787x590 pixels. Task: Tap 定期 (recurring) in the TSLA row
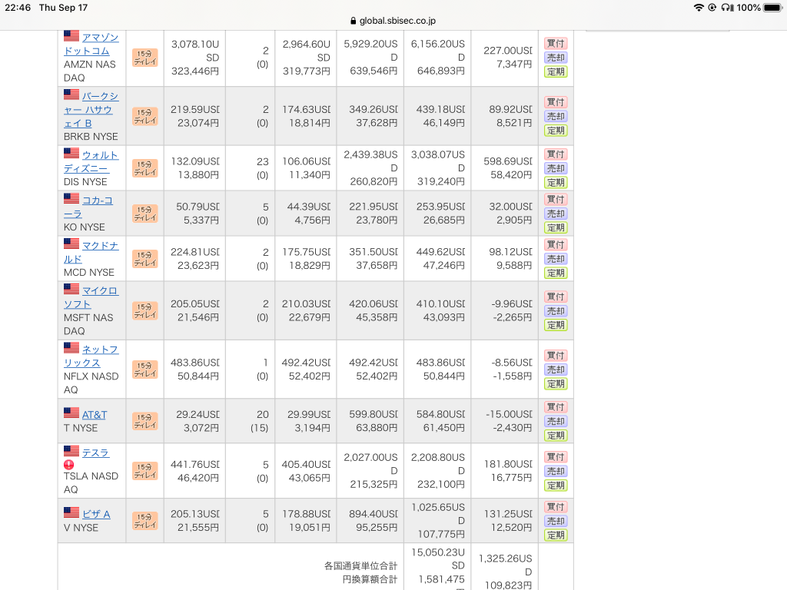[x=556, y=486]
